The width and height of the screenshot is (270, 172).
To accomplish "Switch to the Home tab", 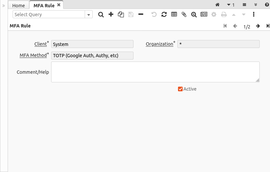I will tap(19, 6).
